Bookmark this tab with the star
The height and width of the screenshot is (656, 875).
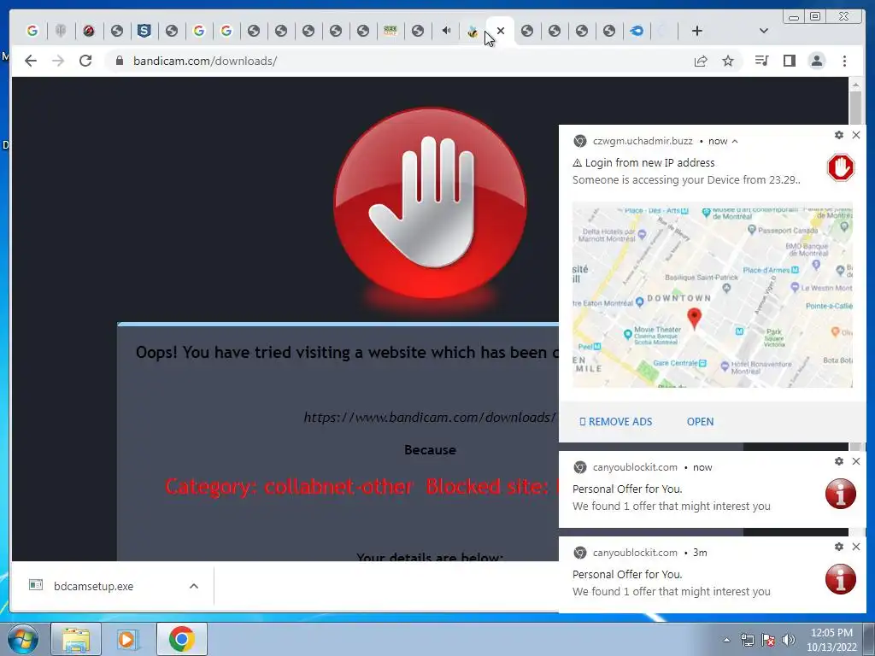coord(728,61)
